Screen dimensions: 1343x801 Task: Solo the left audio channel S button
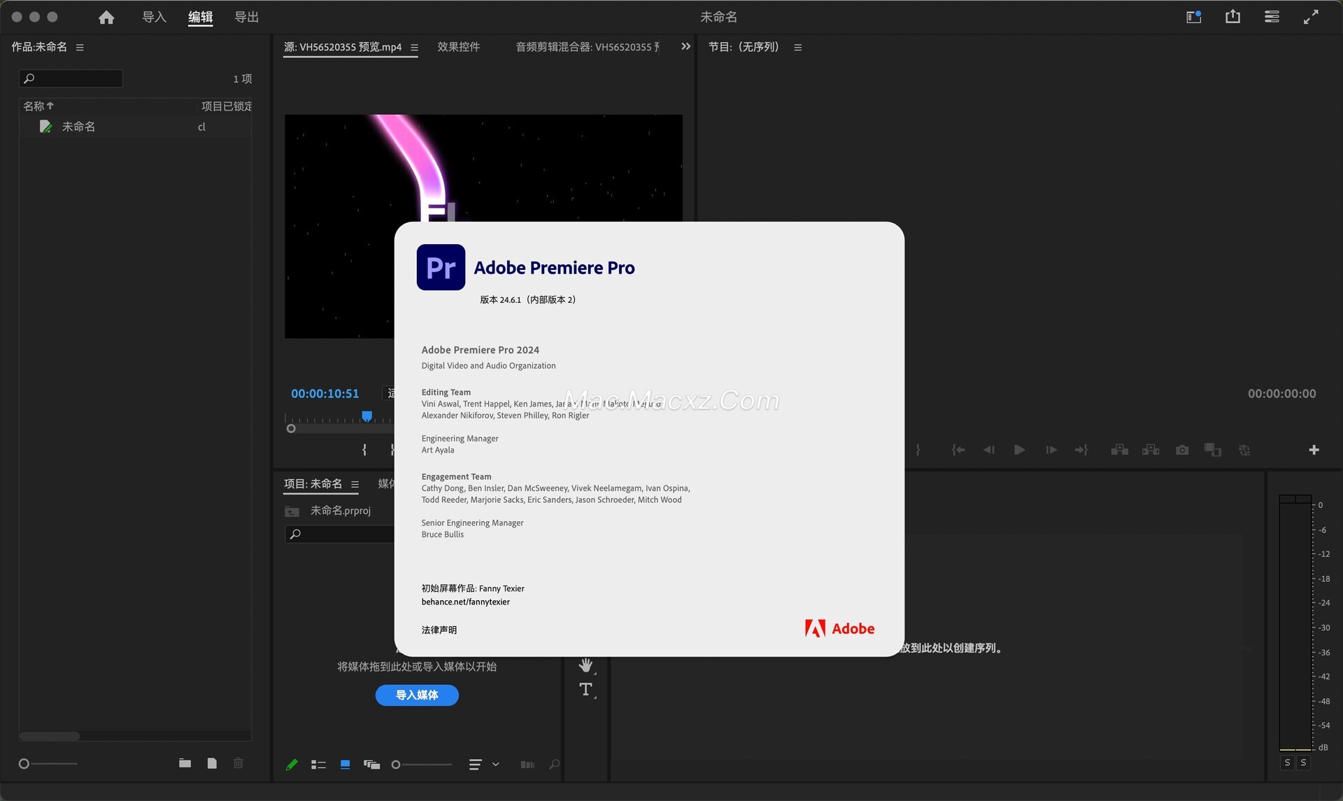coord(1287,763)
